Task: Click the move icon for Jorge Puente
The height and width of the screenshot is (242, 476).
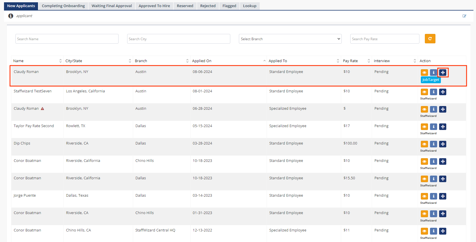Action: point(443,196)
